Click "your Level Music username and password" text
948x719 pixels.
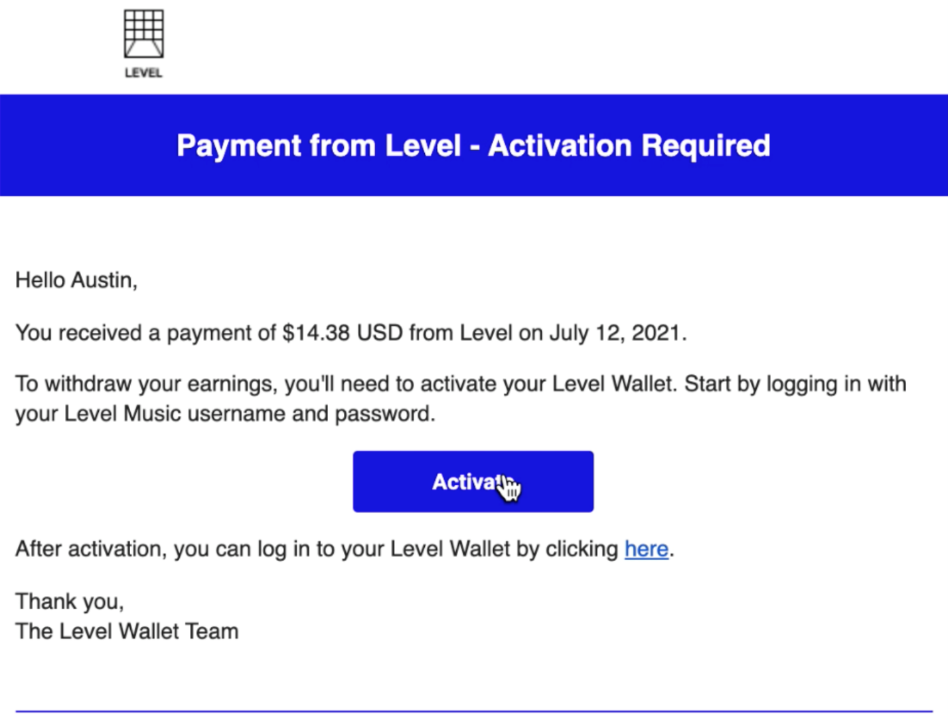tap(225, 414)
